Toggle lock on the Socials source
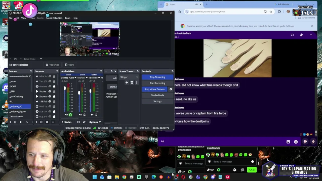Viewport: 322px width, 181px height. pos(54,92)
